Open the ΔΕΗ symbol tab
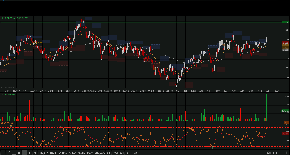Viewport: 290px width, 155px height. point(121,153)
